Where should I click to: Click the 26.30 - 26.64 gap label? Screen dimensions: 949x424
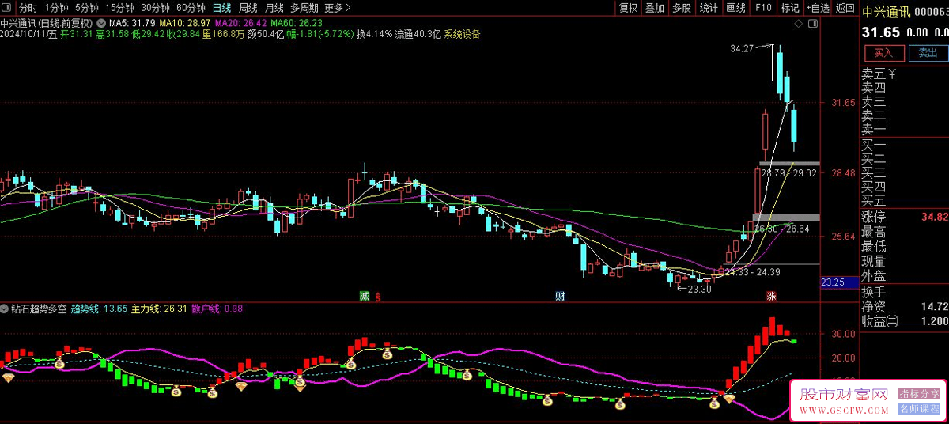tap(781, 229)
